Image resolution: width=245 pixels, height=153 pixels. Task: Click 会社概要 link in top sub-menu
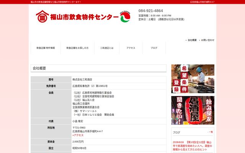point(192,40)
